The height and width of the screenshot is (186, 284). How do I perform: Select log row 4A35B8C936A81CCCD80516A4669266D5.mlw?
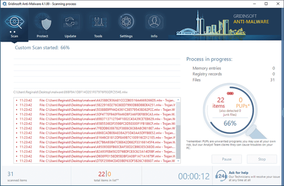click(95, 100)
